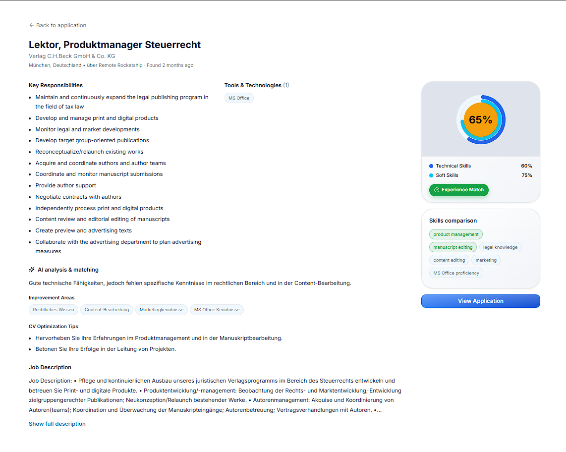
Task: Click the Content-Bearbeitung improvement chip
Action: tap(107, 310)
